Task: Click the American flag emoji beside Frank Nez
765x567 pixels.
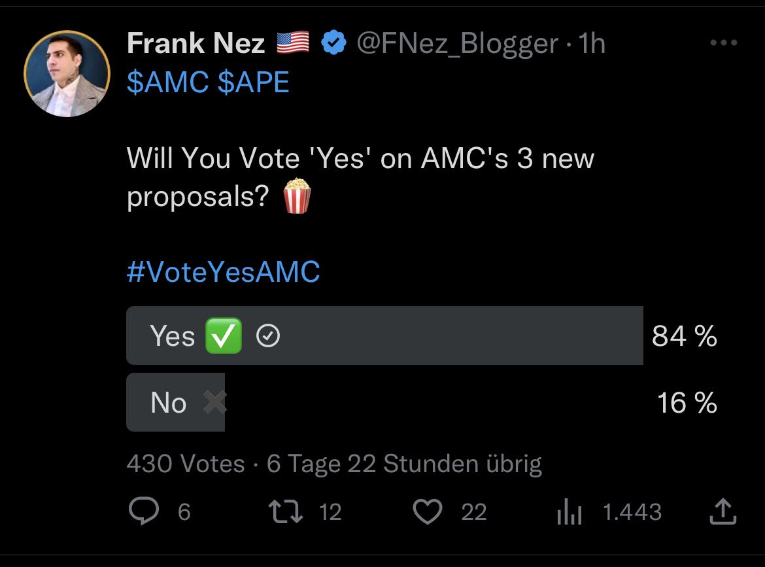Action: tap(291, 42)
